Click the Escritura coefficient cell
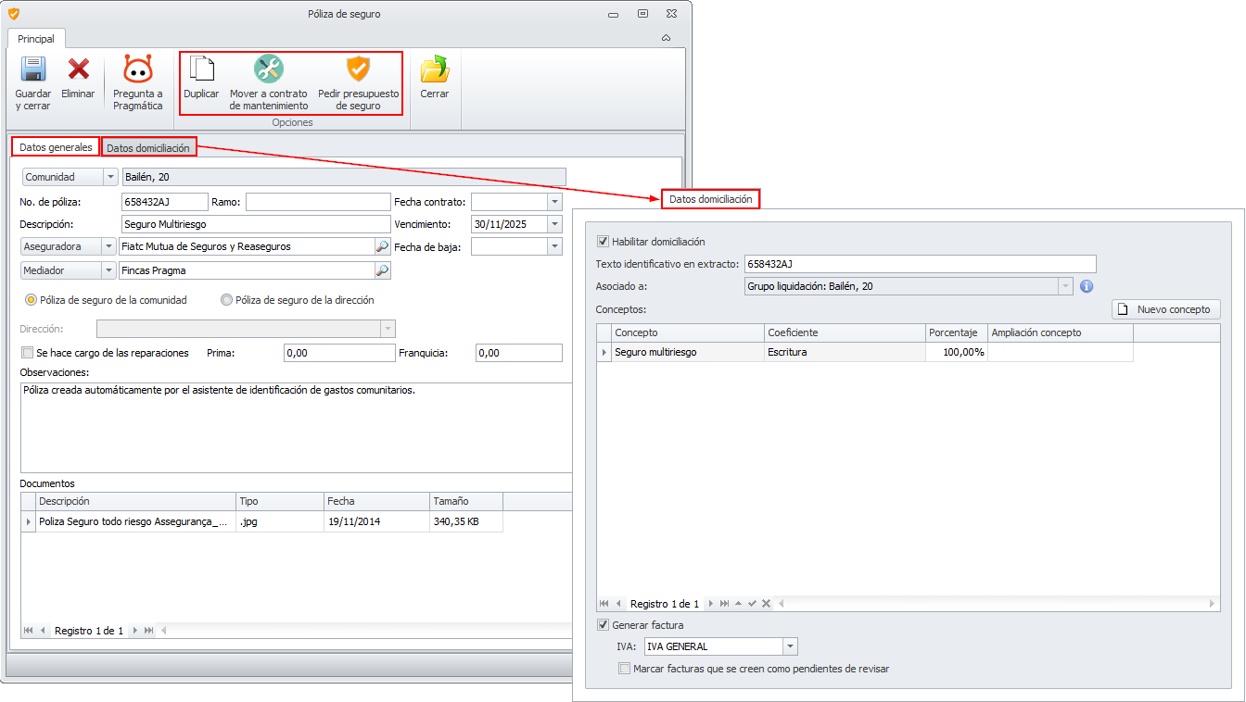Image resolution: width=1246 pixels, height=702 pixels. click(845, 352)
